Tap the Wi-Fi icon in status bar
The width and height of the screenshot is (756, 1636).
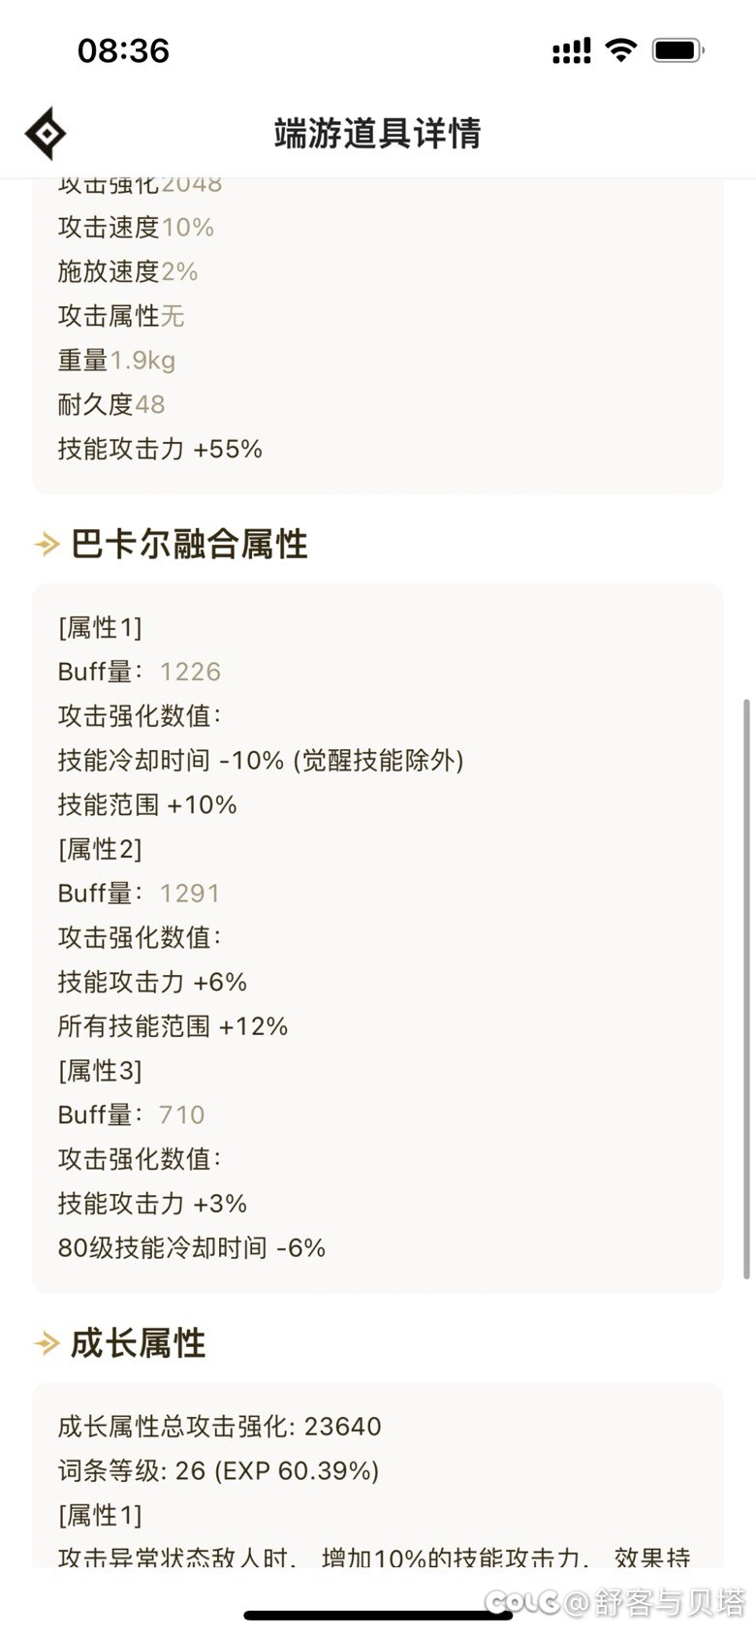[x=620, y=50]
